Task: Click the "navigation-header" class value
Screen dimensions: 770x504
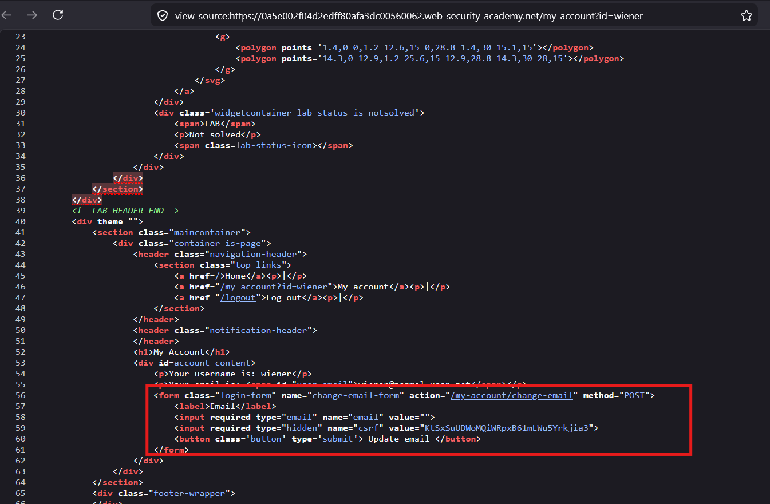Action: coord(253,254)
